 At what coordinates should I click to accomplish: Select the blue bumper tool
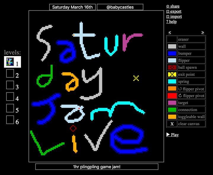(172, 54)
